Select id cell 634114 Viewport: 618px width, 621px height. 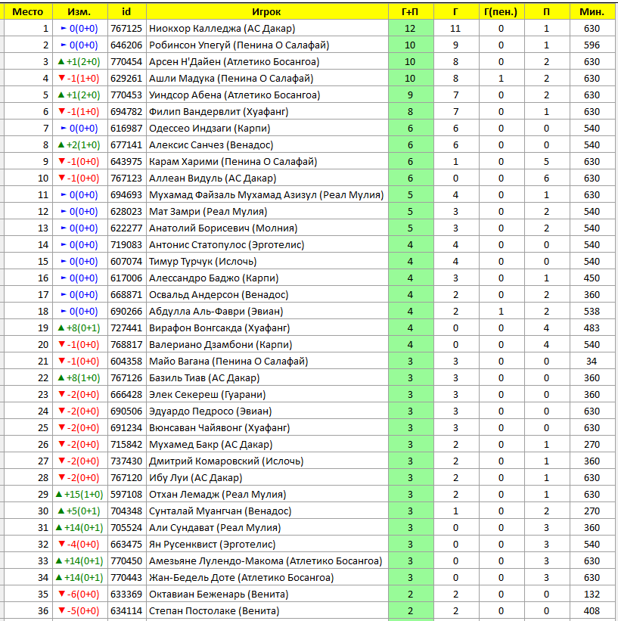tap(127, 610)
